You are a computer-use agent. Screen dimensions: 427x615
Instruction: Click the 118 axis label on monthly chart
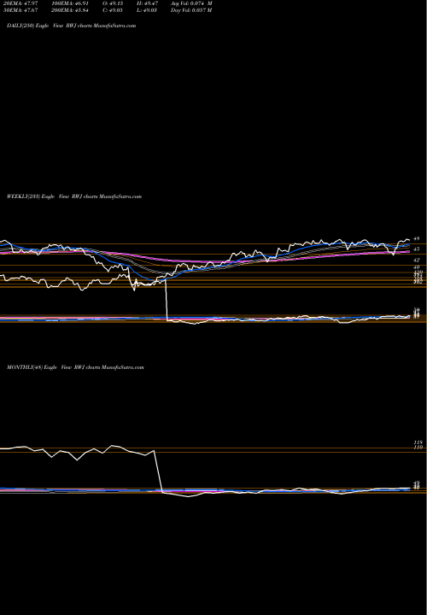pyautogui.click(x=418, y=442)
